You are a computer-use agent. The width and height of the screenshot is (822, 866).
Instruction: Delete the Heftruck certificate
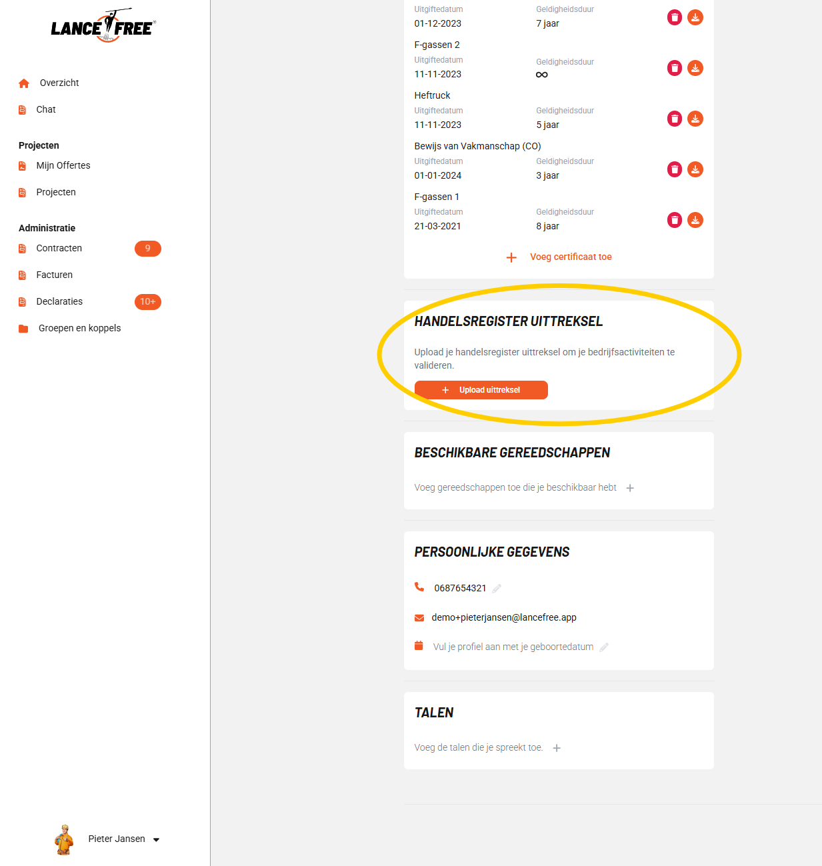675,119
